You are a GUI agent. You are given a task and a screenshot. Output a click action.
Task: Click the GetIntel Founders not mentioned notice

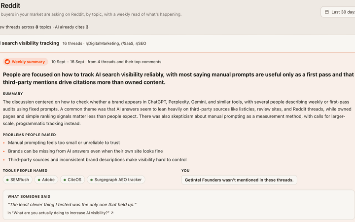(x=239, y=180)
